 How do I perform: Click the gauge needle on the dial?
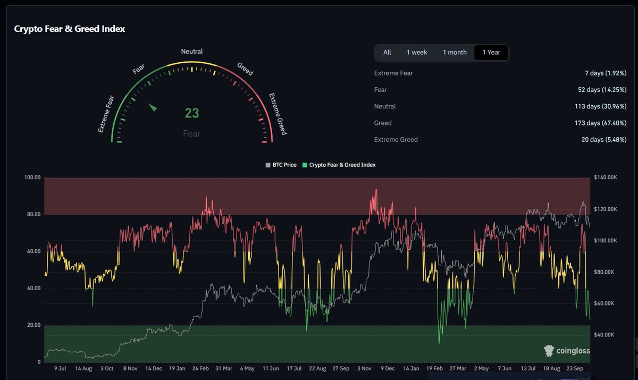pyautogui.click(x=153, y=108)
